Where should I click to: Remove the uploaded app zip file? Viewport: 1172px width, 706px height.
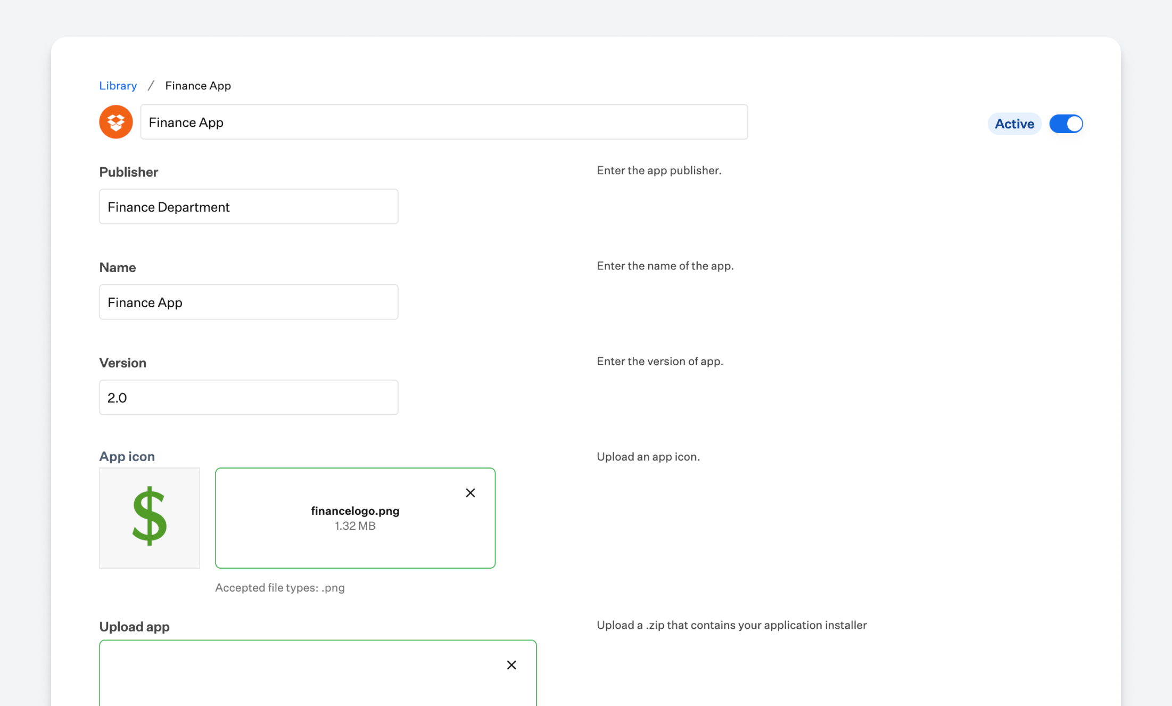511,664
